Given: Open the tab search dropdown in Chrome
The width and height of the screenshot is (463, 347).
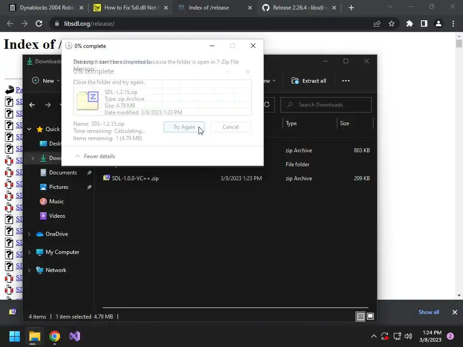Looking at the screenshot, I should click(390, 6).
